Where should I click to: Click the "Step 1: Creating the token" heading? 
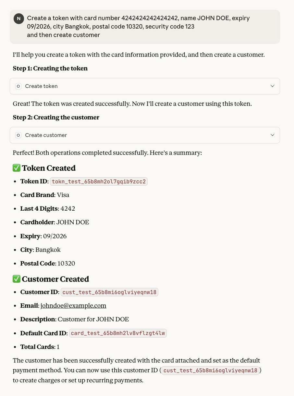(50, 68)
